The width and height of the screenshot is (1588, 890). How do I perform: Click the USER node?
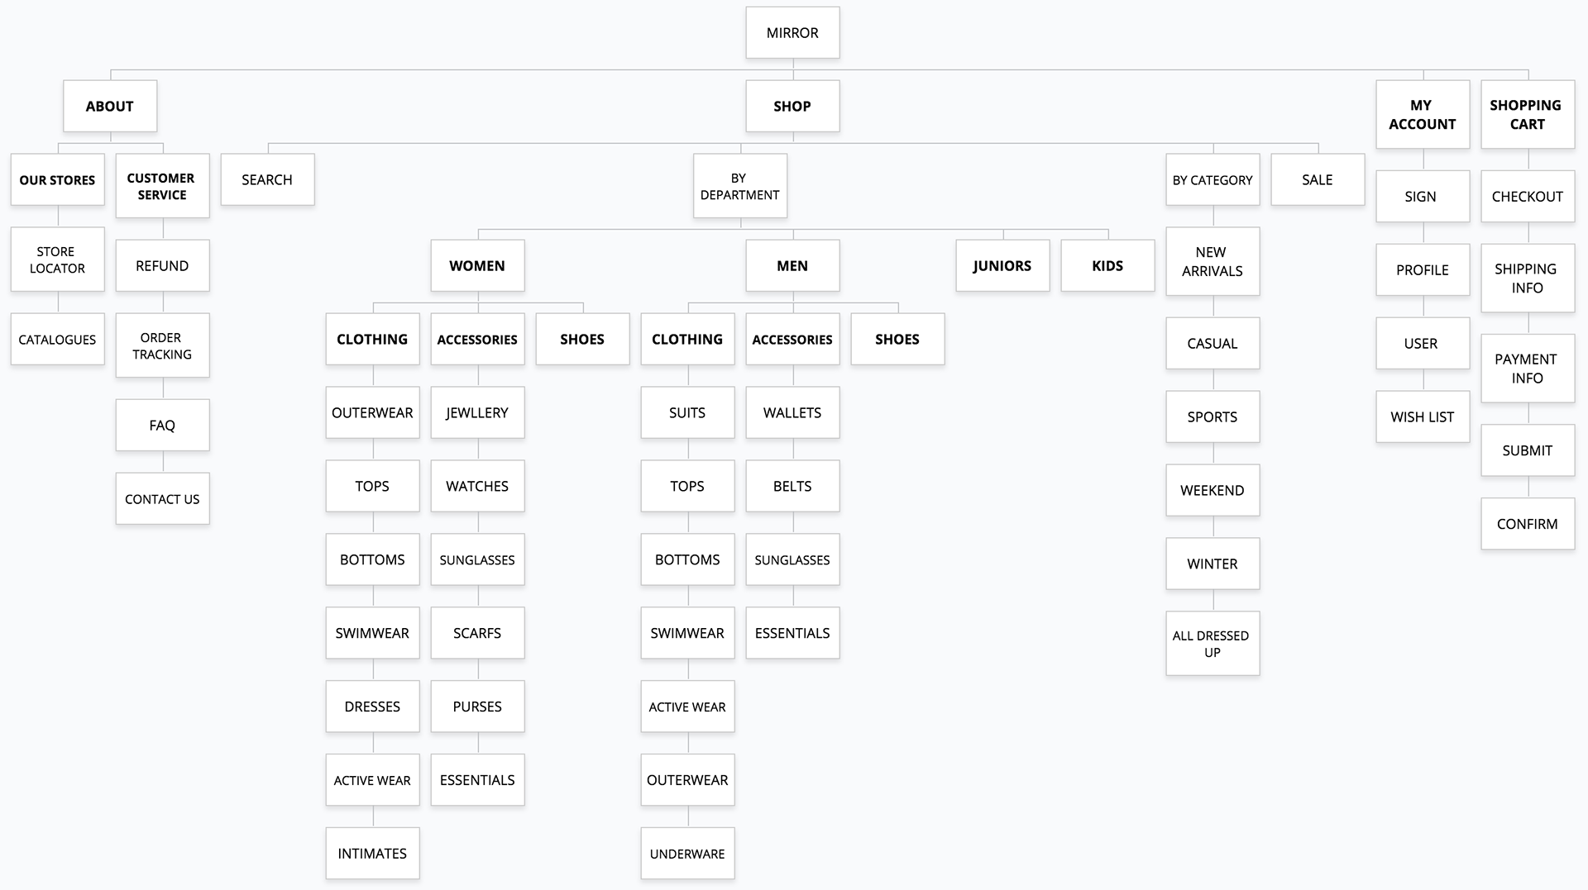[1423, 343]
